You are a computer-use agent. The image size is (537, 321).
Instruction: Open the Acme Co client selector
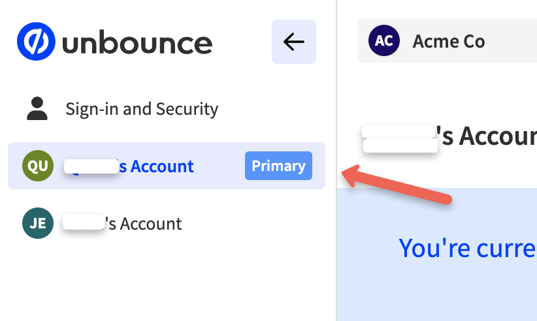pyautogui.click(x=447, y=40)
